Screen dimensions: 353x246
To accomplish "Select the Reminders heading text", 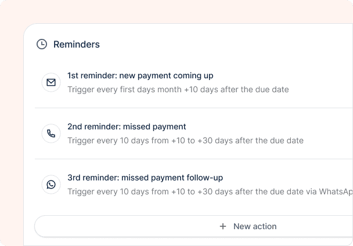I will tap(76, 44).
